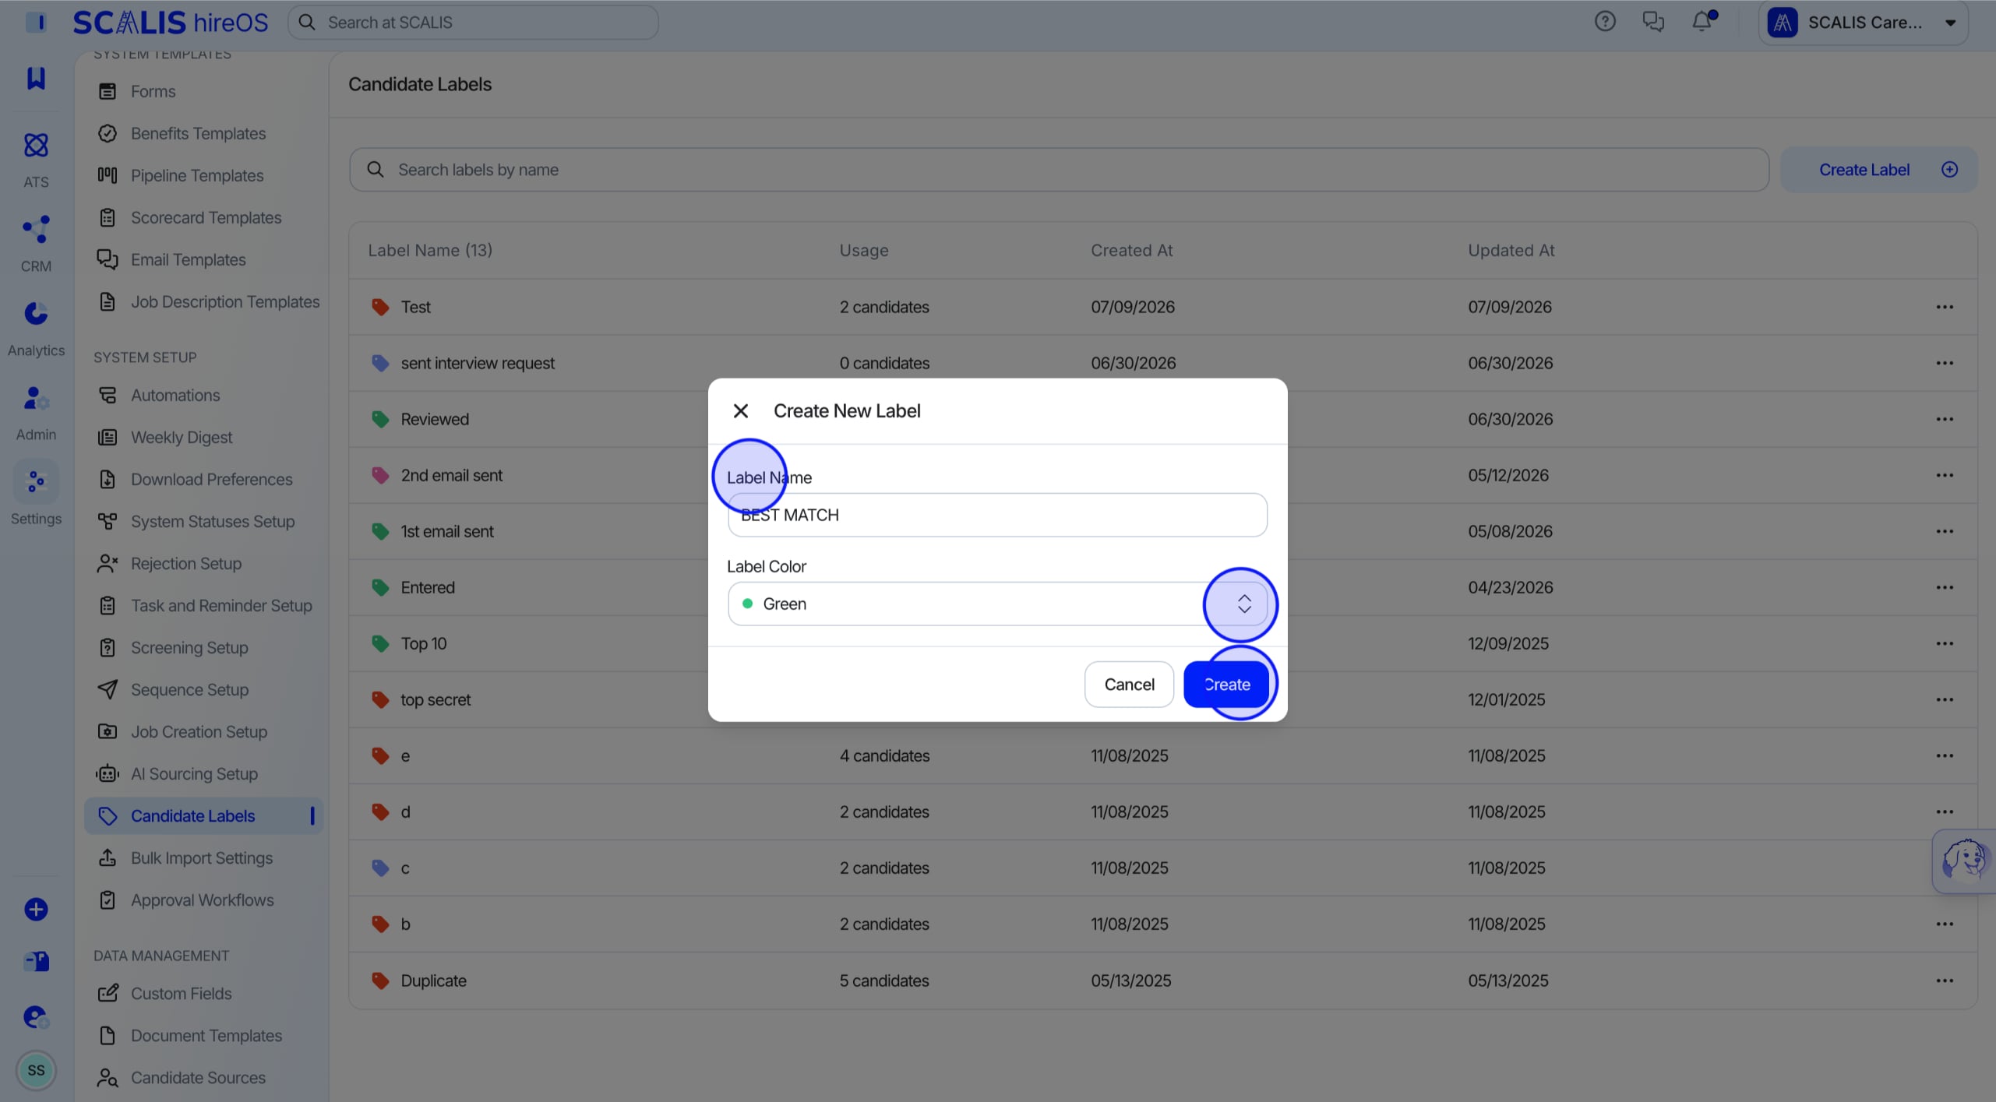Viewport: 1996px width, 1102px height.
Task: Open the Analytics module in left rail
Action: 36,328
